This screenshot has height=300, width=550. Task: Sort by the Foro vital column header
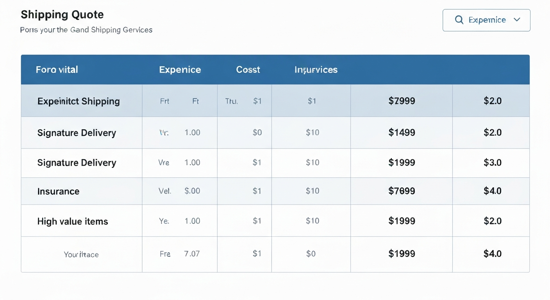tap(57, 70)
